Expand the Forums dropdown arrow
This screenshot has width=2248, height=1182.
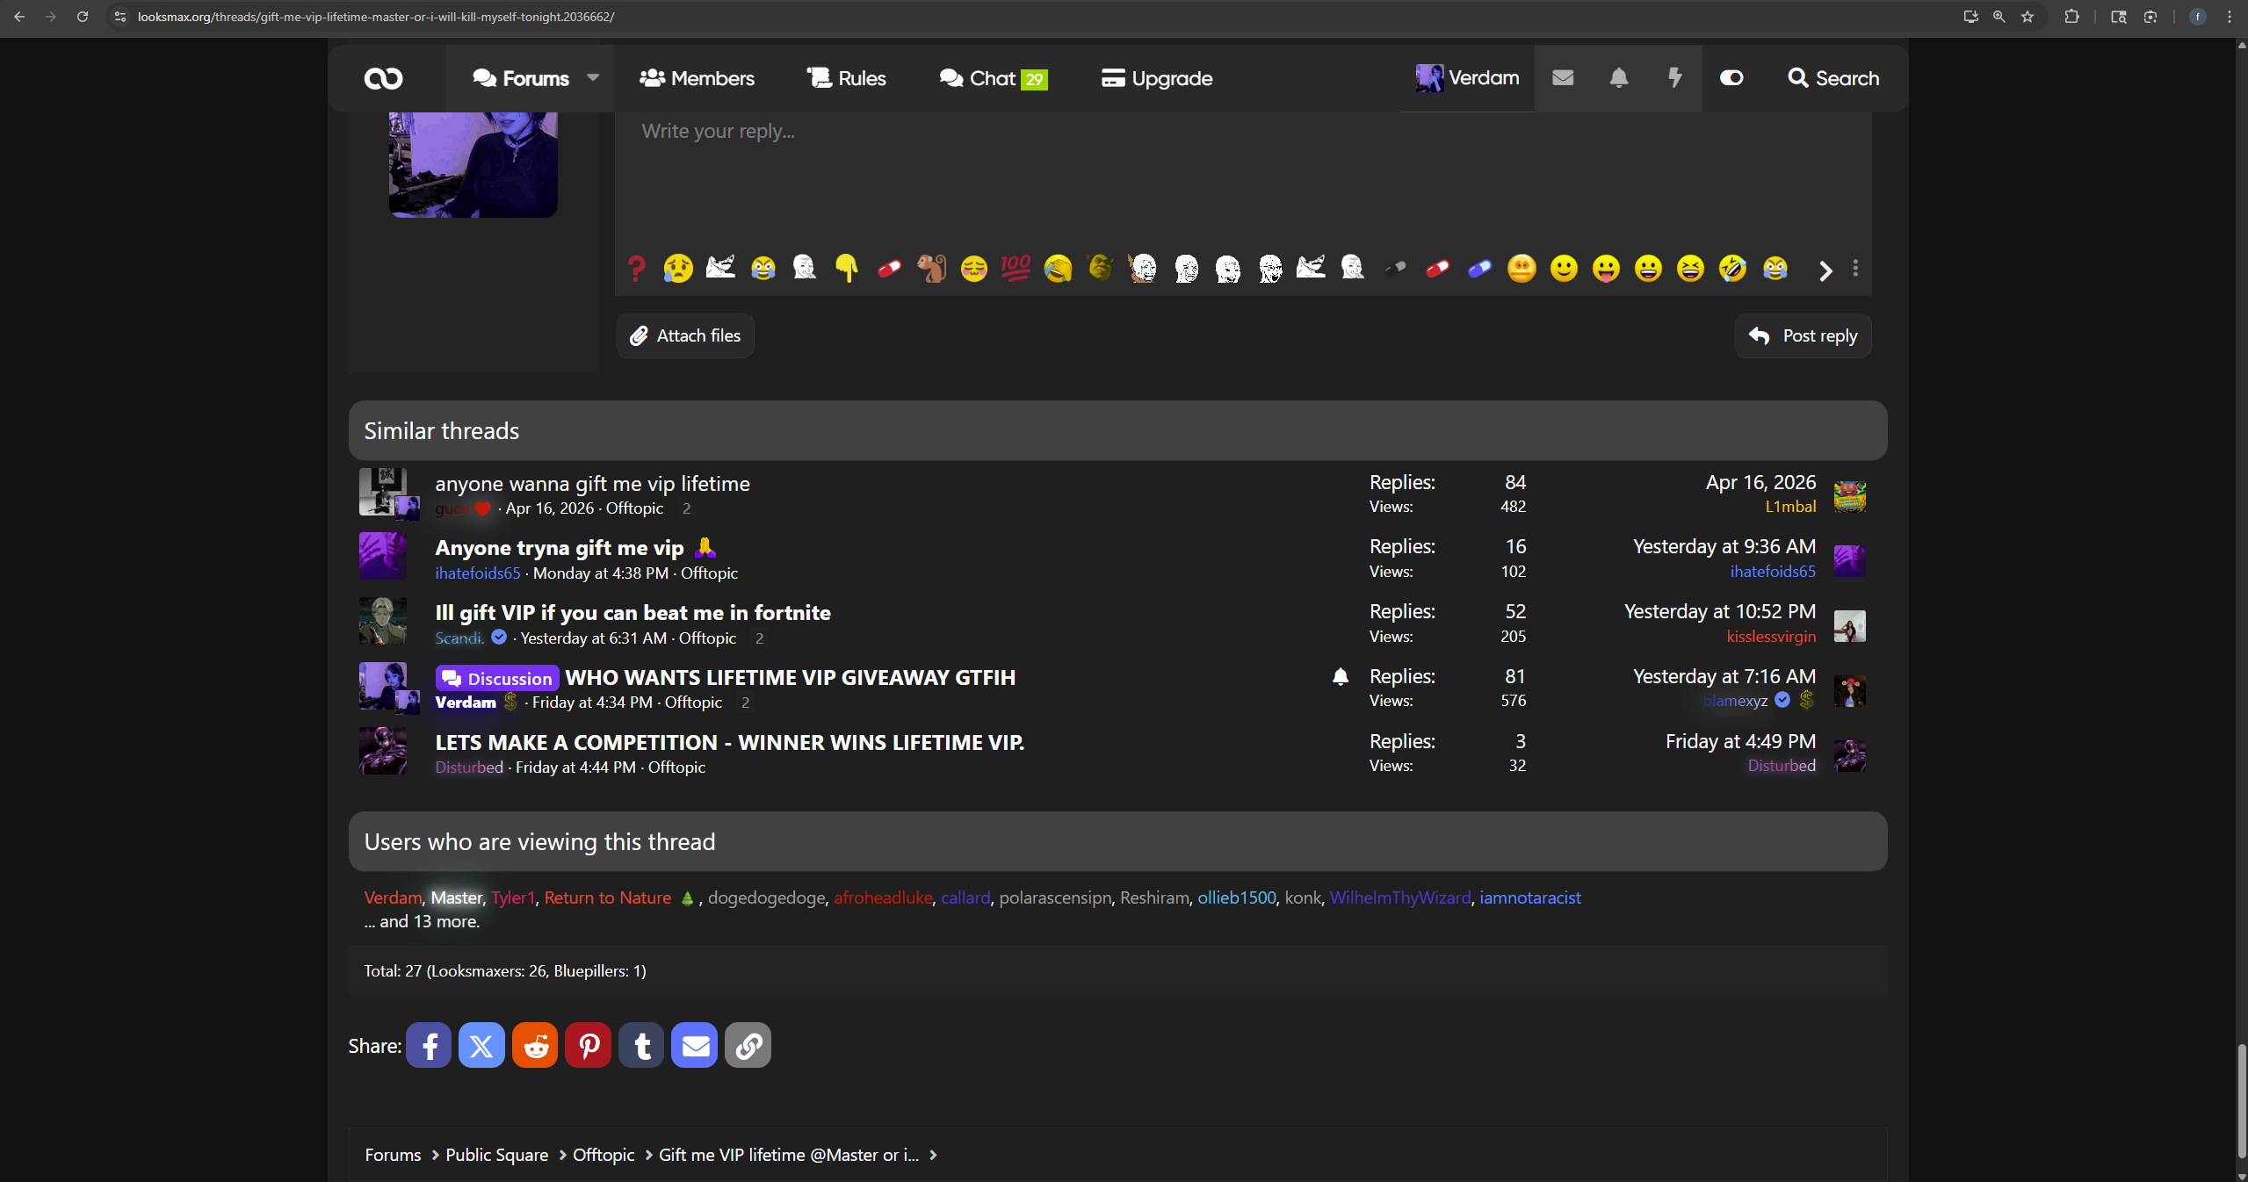coord(593,78)
